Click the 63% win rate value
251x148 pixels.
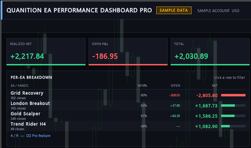point(144,105)
